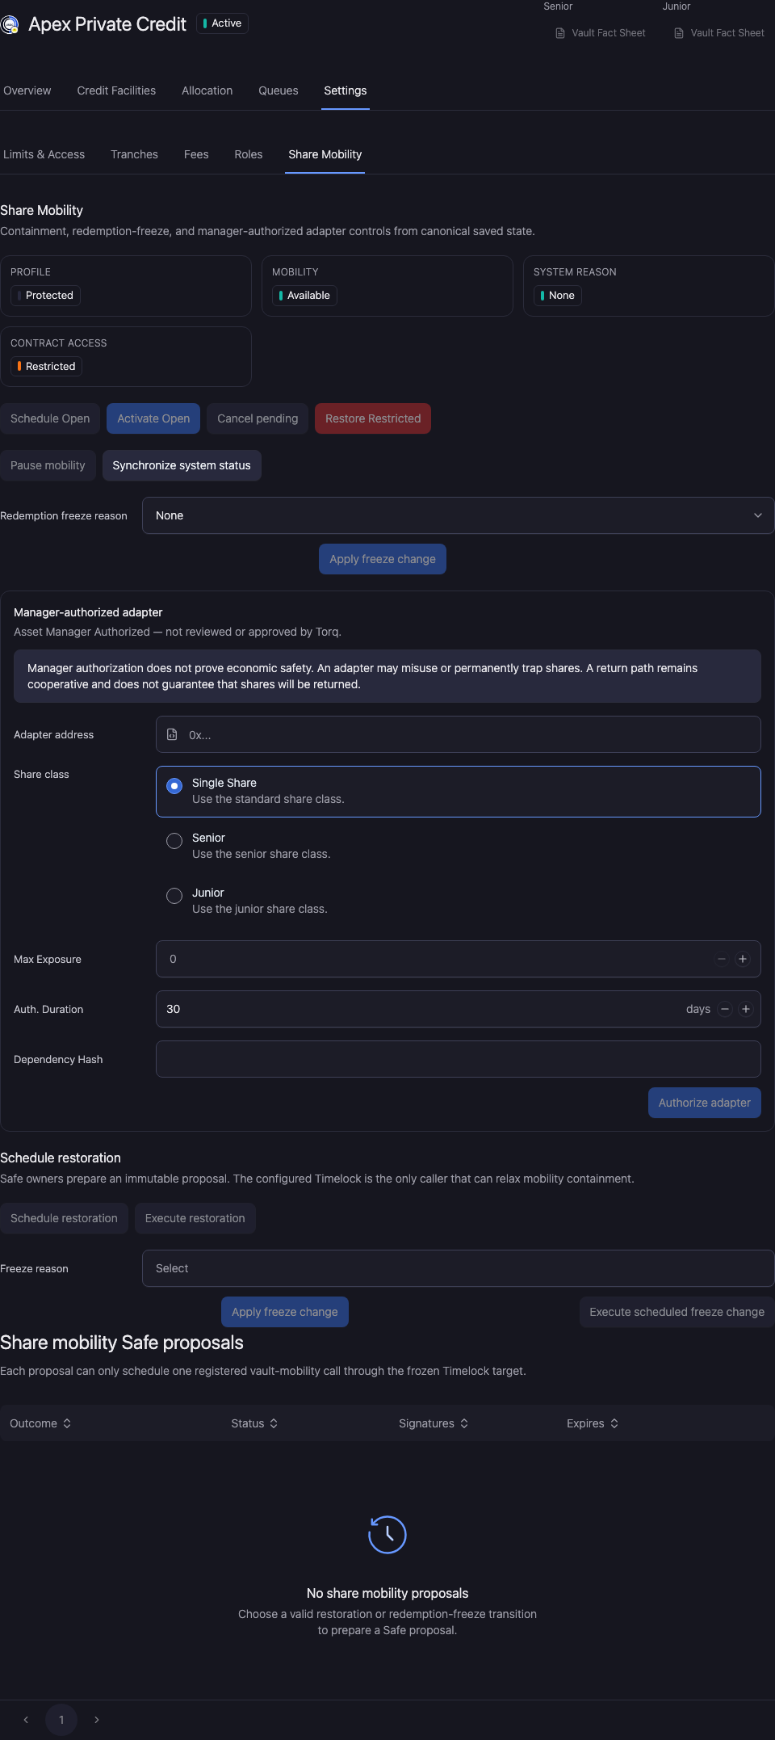Click the Available mobility badge
The height and width of the screenshot is (1740, 775).
[304, 296]
